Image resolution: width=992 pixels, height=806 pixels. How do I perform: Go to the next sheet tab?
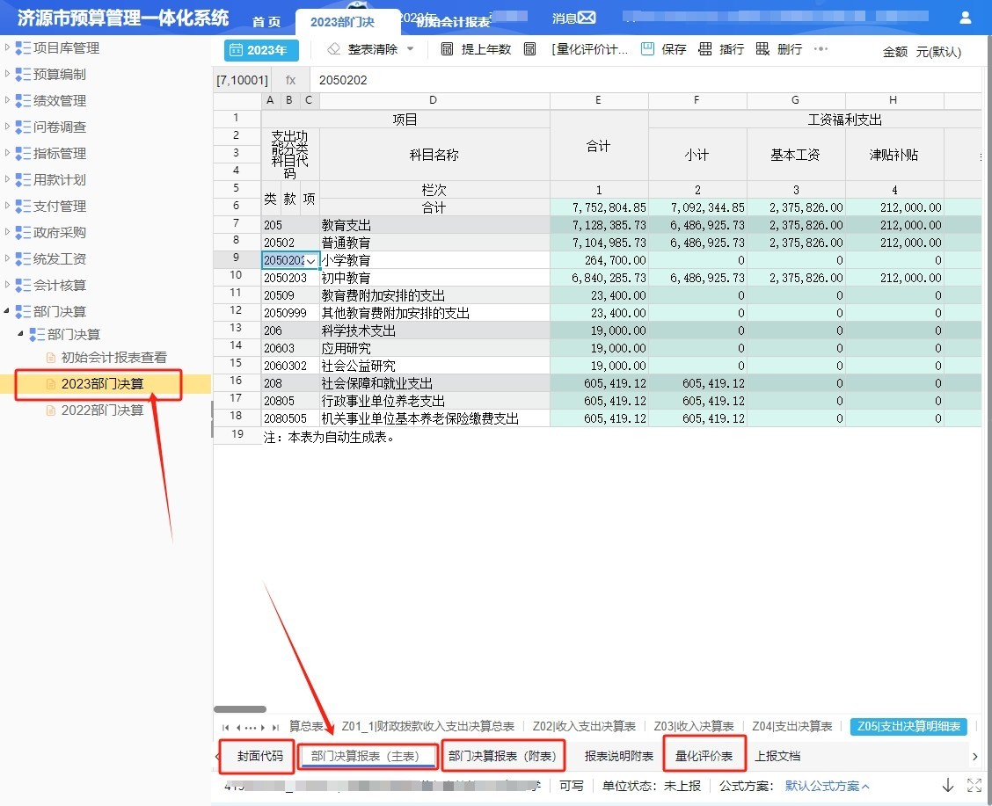tap(263, 728)
